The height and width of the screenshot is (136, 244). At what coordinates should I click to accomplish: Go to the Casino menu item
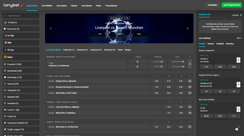pos(74,6)
